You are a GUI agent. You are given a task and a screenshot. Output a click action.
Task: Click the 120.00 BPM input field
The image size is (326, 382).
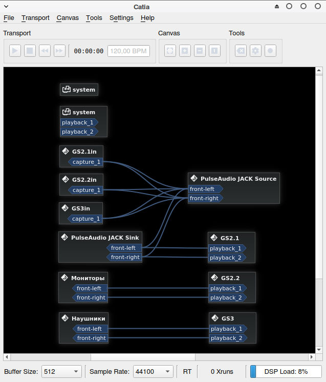(128, 51)
